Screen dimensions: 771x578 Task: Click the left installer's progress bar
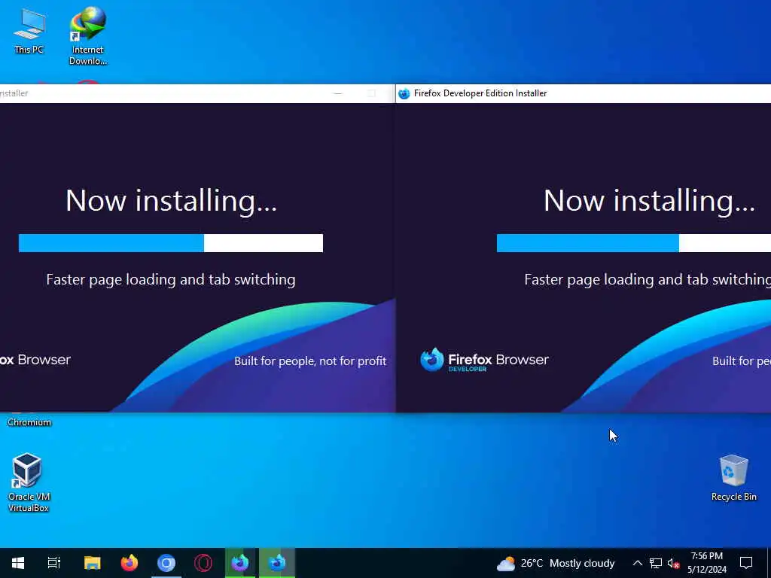[171, 243]
